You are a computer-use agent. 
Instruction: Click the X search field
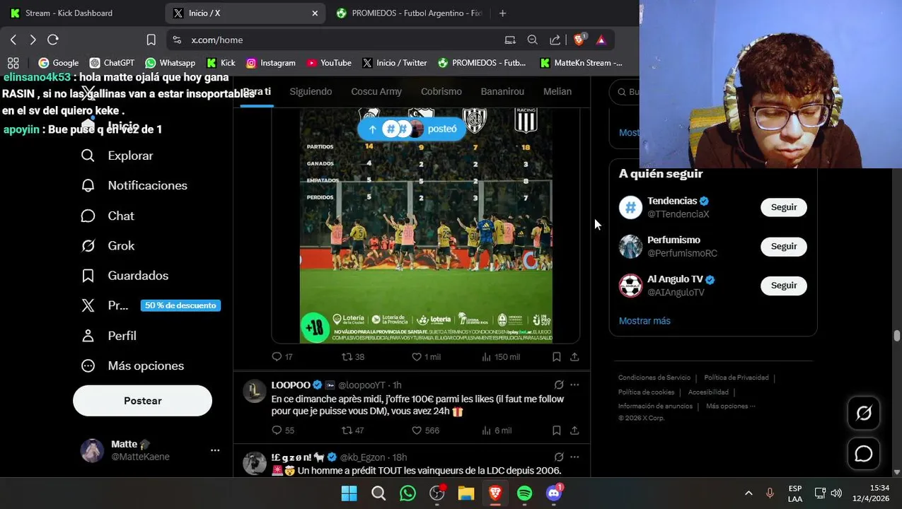(625, 92)
